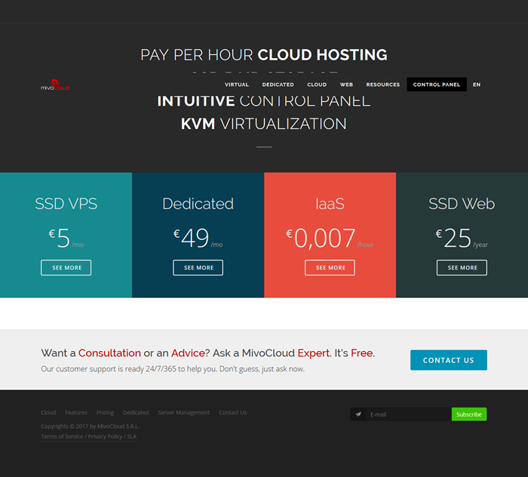View more about IaaS pricing

(330, 268)
